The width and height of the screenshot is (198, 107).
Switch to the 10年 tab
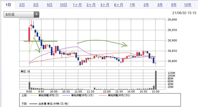pyautogui.click(x=188, y=5)
